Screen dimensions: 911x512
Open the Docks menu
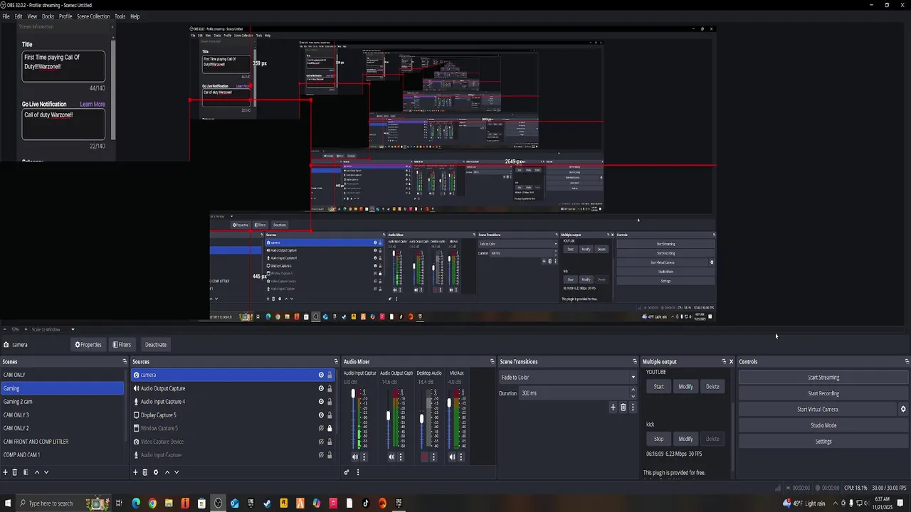tap(48, 16)
